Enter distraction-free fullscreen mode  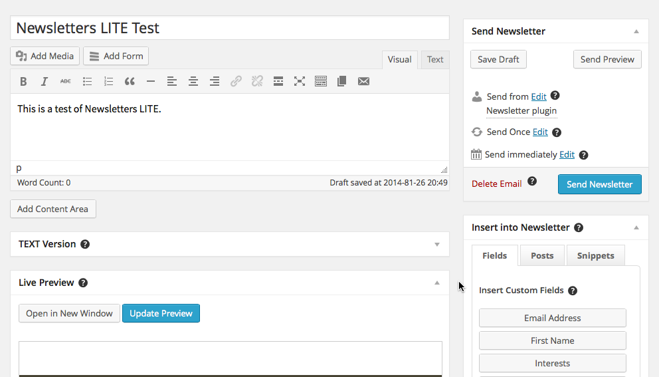[300, 82]
